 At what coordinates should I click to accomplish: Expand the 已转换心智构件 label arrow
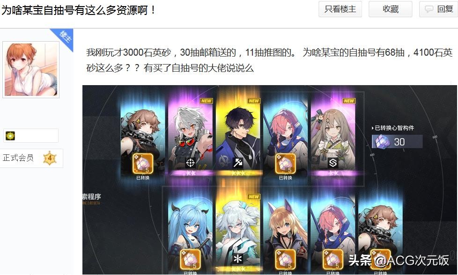pos(373,128)
